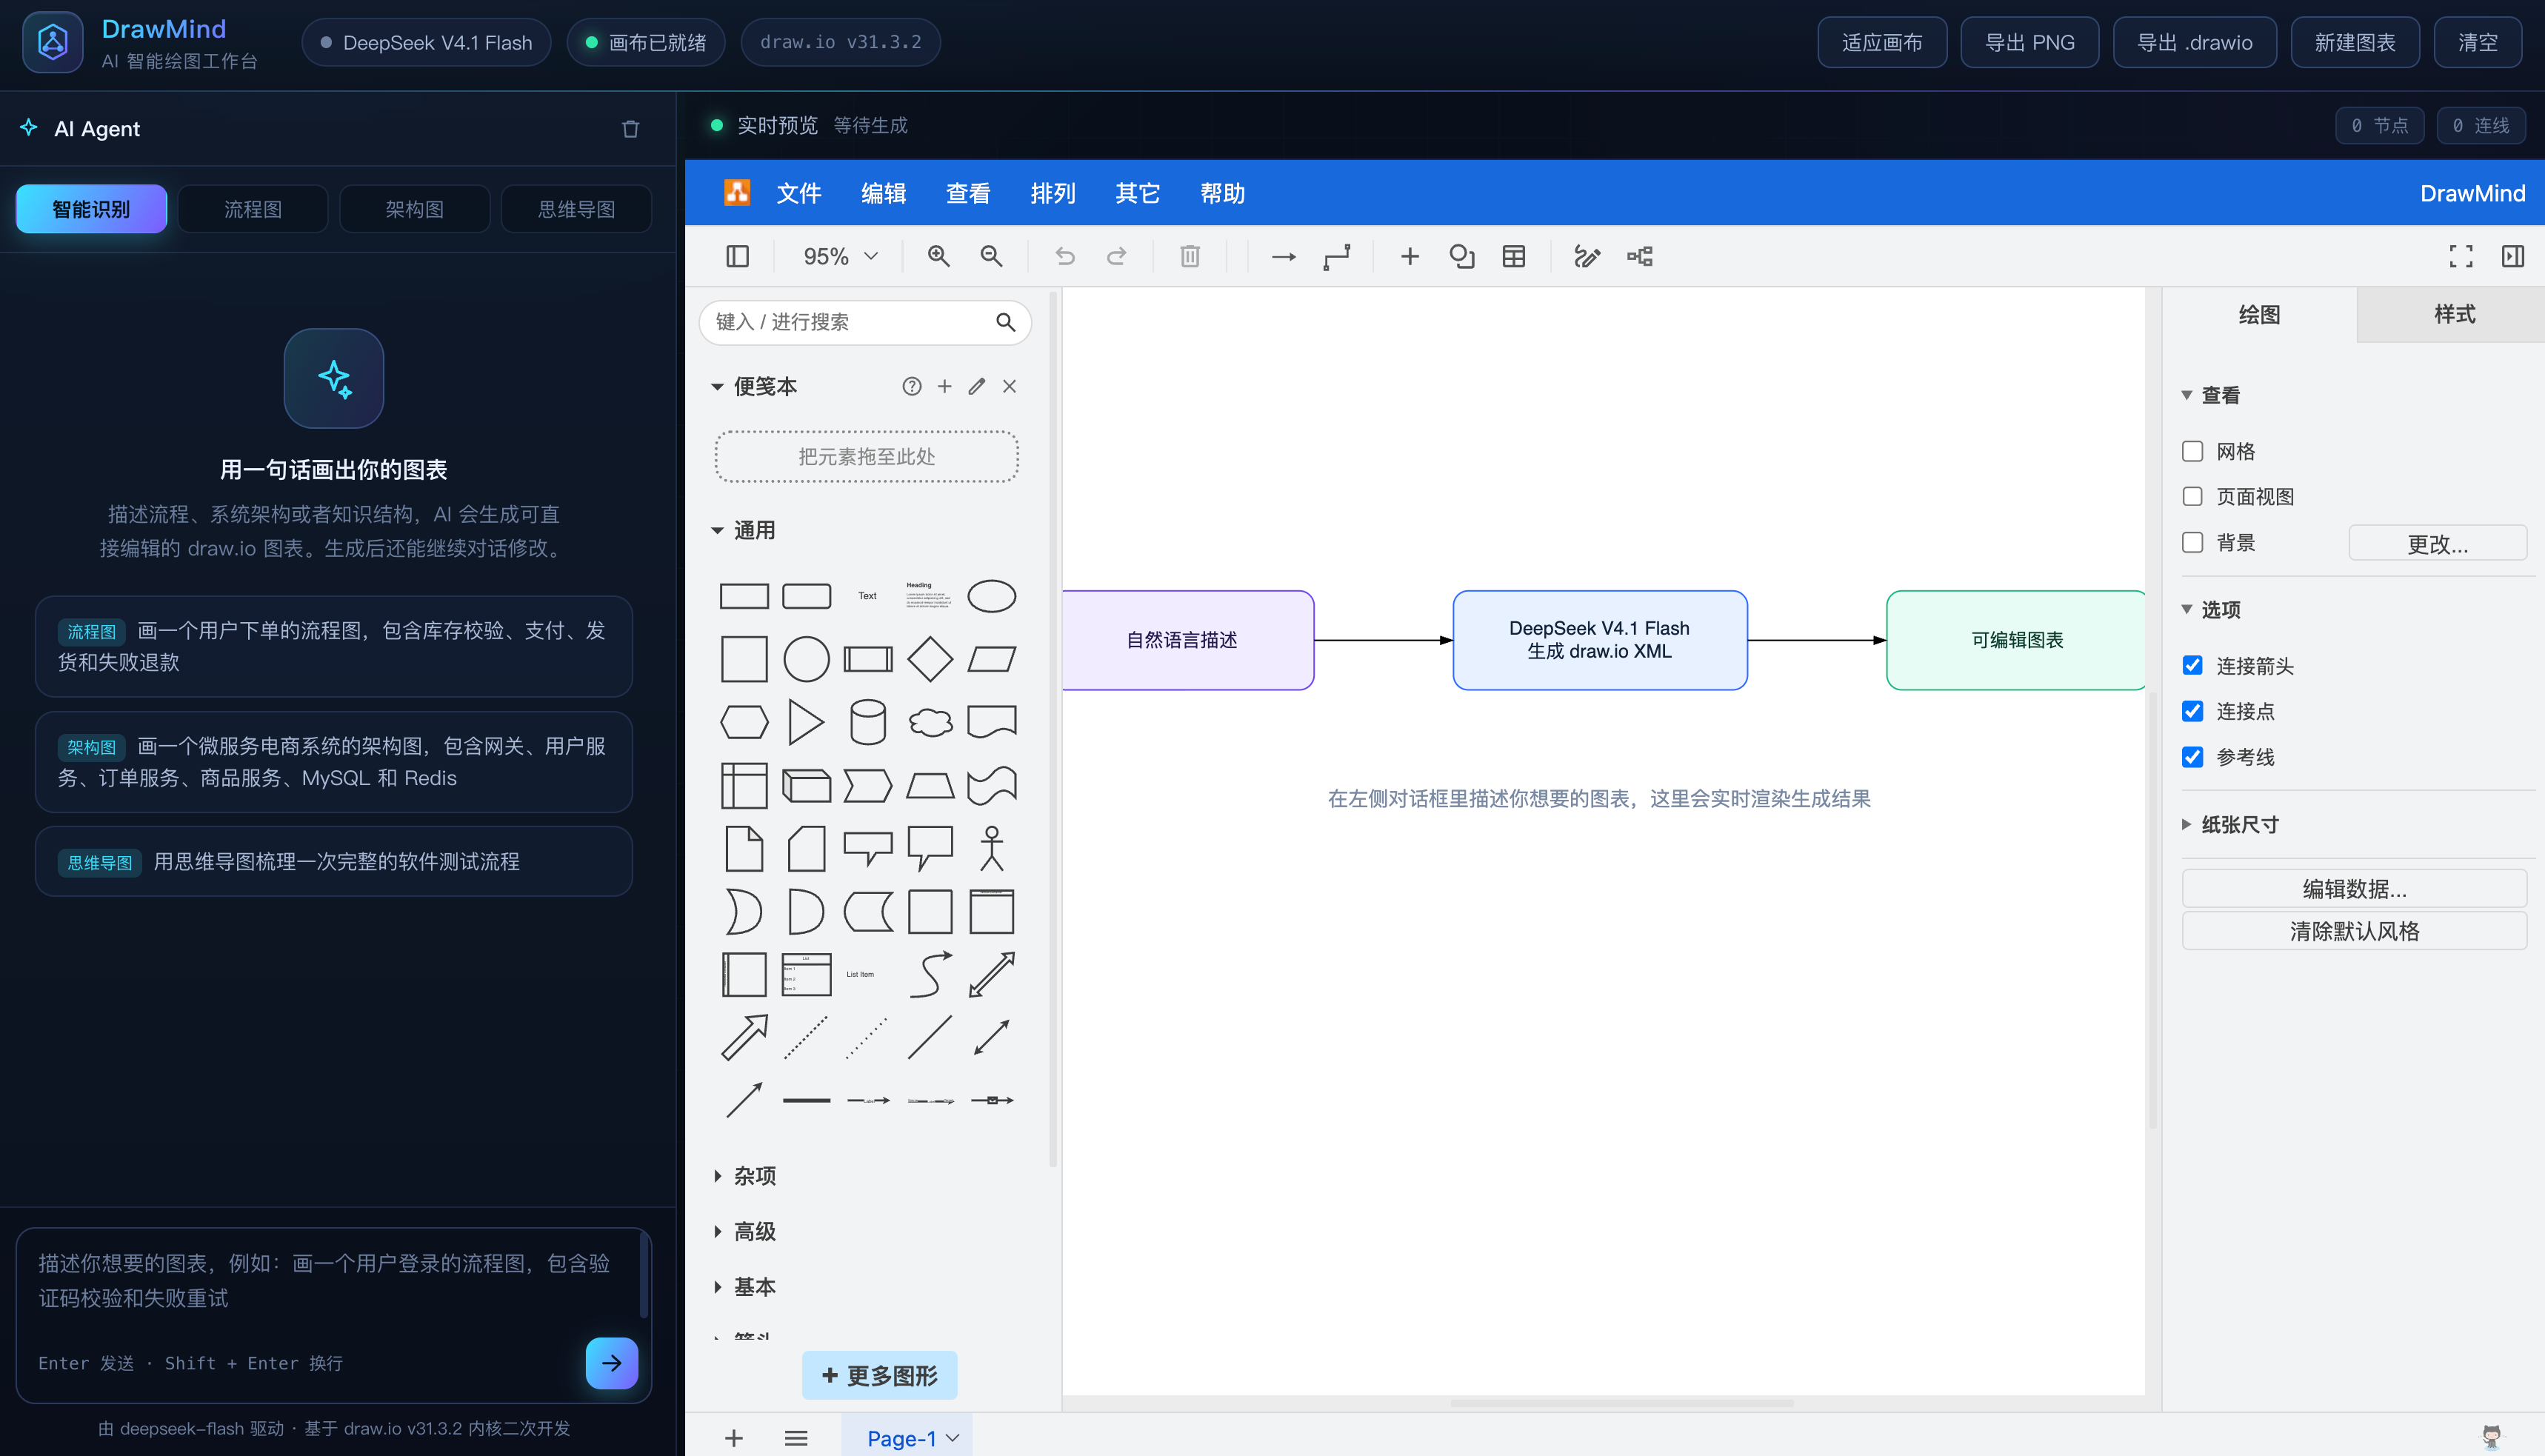The height and width of the screenshot is (1456, 2545).
Task: Click the redo arrow icon
Action: pyautogui.click(x=1116, y=256)
